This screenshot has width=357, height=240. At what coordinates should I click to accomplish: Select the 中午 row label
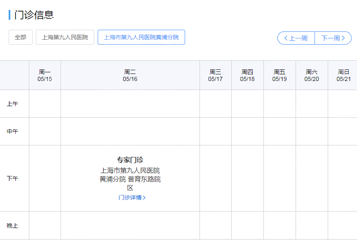pos(12,132)
